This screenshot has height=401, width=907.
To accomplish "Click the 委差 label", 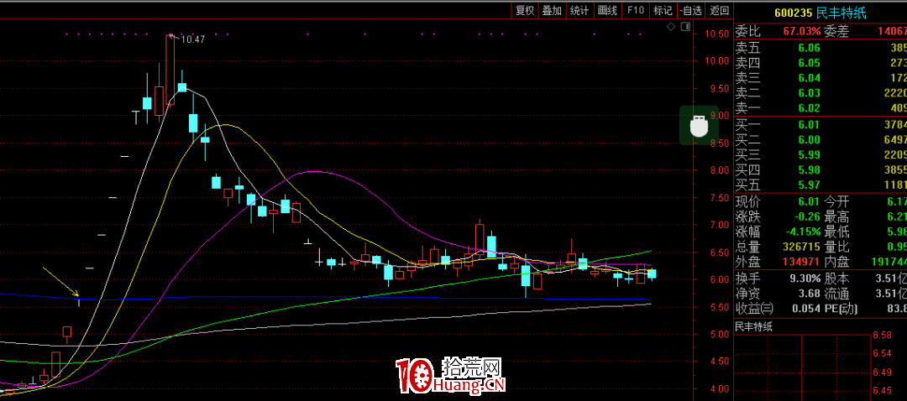I will coord(836,31).
